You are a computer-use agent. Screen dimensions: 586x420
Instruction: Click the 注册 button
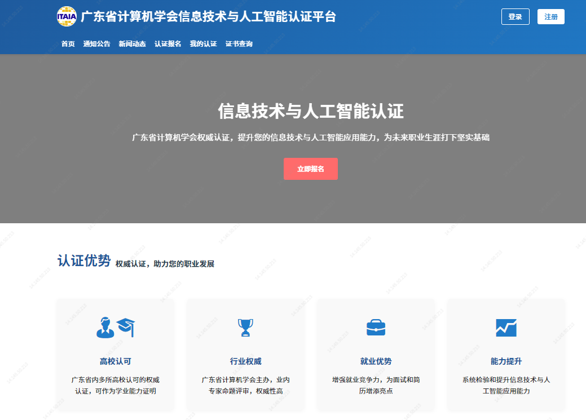551,16
